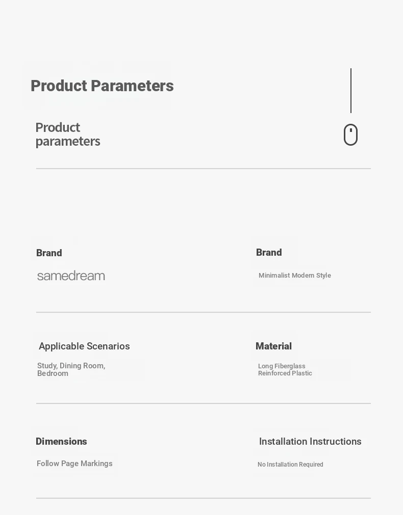Click the divider line below Material row

click(204, 403)
